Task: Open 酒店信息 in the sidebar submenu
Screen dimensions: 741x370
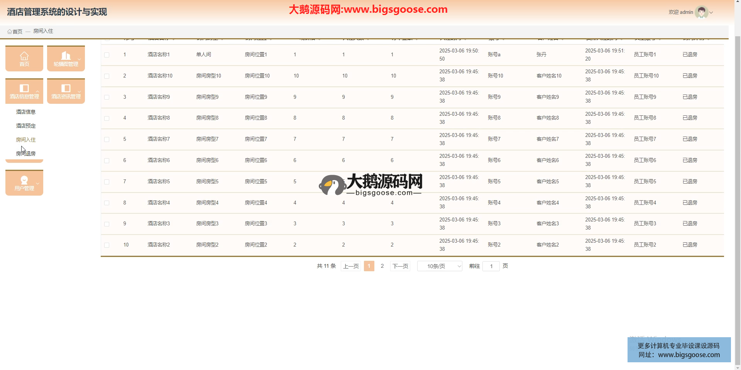Action: 26,112
